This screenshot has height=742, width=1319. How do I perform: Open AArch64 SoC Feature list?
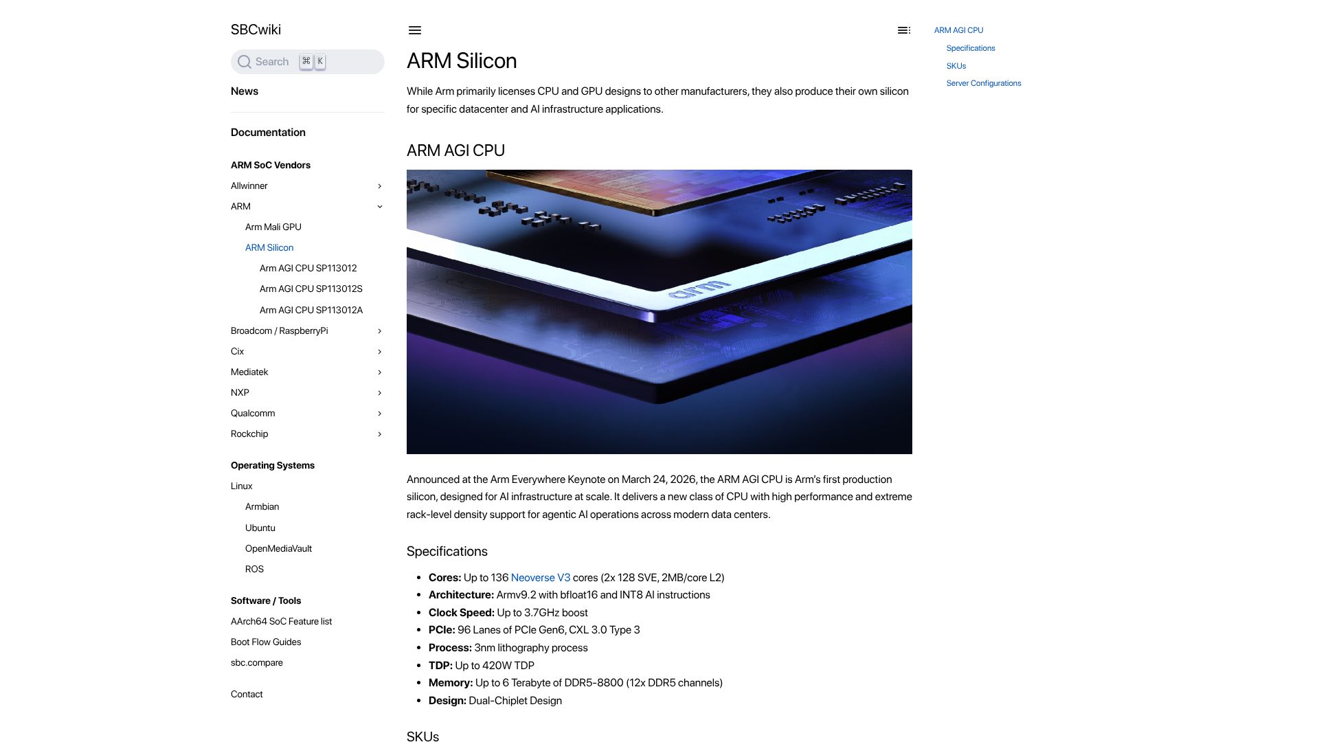point(282,622)
